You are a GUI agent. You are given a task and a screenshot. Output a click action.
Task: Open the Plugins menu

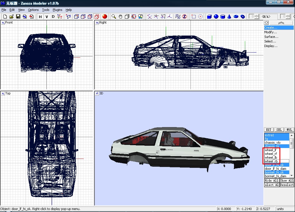(58, 10)
